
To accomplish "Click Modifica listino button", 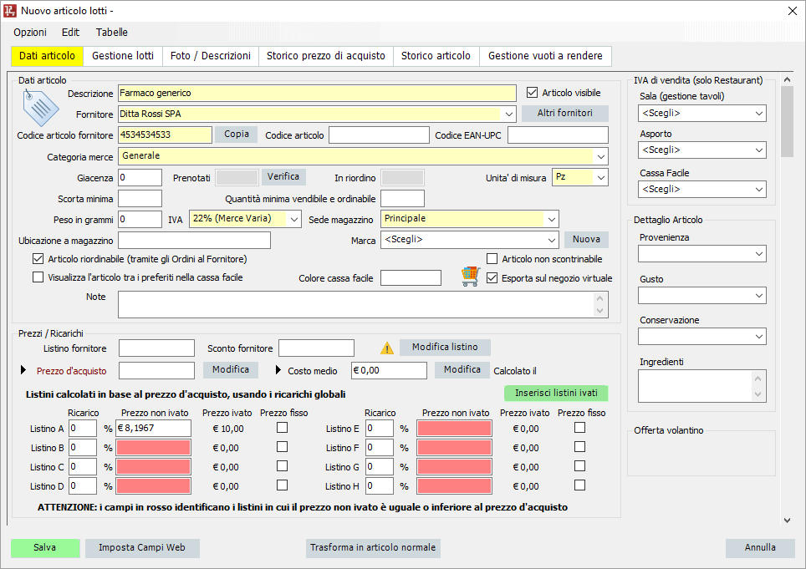I will point(445,347).
